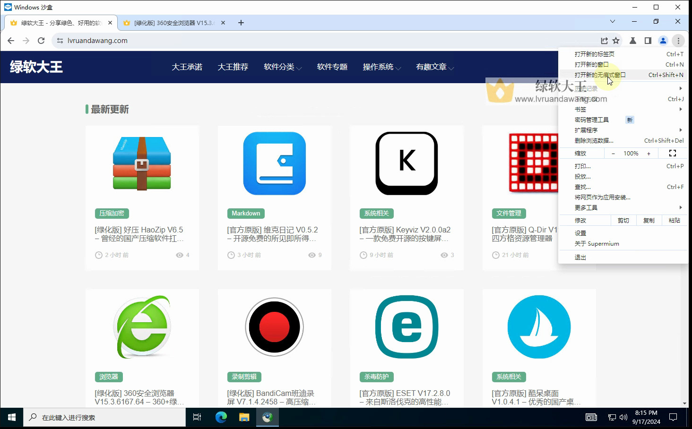Open 设置 from the menu
Image resolution: width=692 pixels, height=429 pixels.
(x=623, y=233)
